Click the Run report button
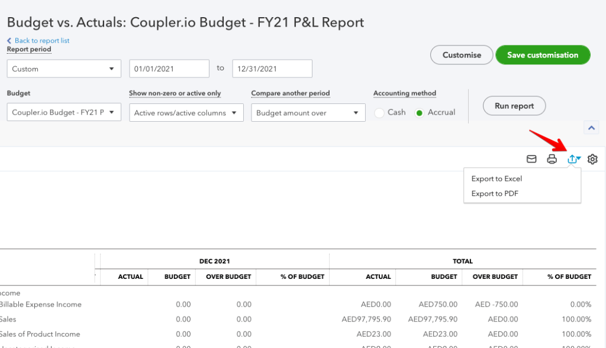Viewport: 606px width, 348px height. tap(514, 106)
